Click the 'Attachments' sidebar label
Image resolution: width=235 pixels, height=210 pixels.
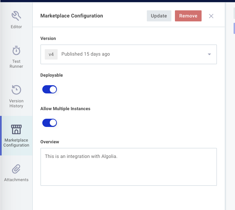pos(16,180)
